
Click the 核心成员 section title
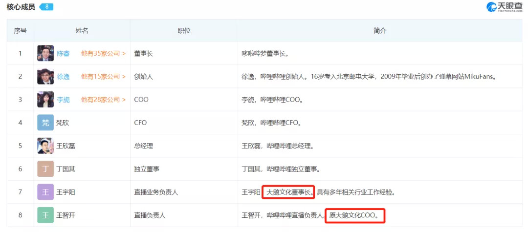[21, 7]
